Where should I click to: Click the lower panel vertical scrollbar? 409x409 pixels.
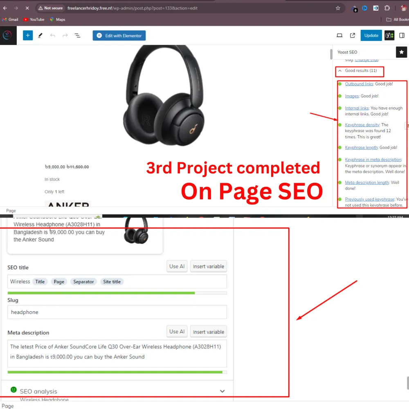click(408, 383)
